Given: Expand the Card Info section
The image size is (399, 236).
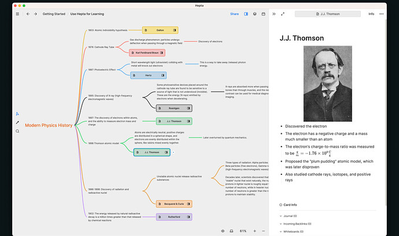Looking at the screenshot, I should pos(288,205).
